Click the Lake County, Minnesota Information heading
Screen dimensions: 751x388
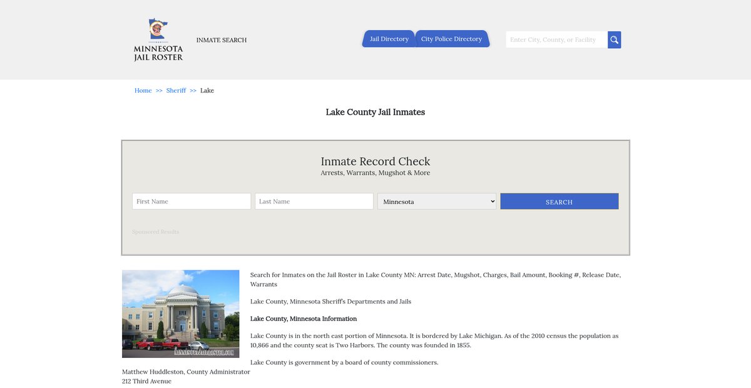304,319
